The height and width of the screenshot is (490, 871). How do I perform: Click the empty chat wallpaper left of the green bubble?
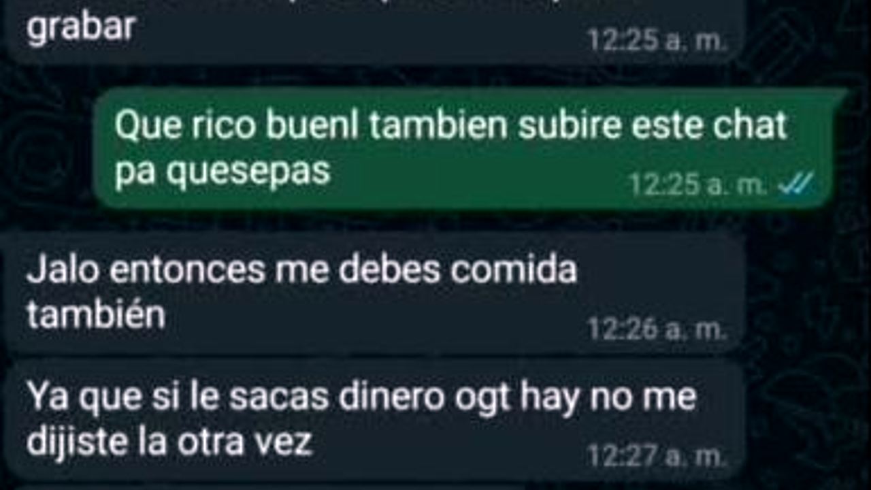point(44,148)
